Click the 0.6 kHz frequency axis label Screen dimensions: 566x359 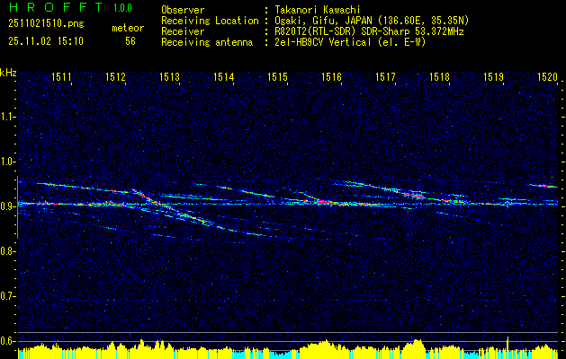tap(8, 341)
